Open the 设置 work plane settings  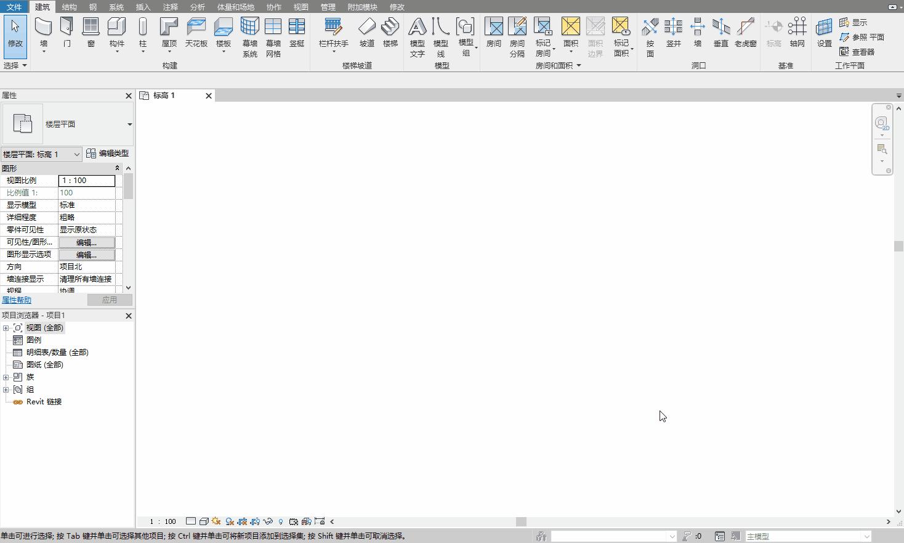824,33
